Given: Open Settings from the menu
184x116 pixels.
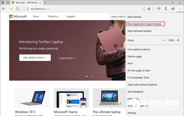Looking at the screenshot, I should tap(132, 113).
